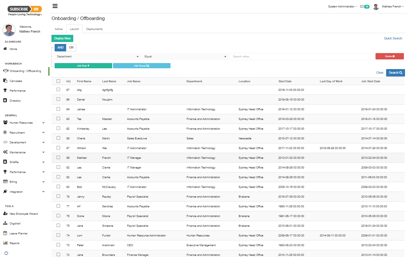Viewport: 407px width, 257px height.
Task: Click the power/logout icon at bottom
Action: click(6, 253)
